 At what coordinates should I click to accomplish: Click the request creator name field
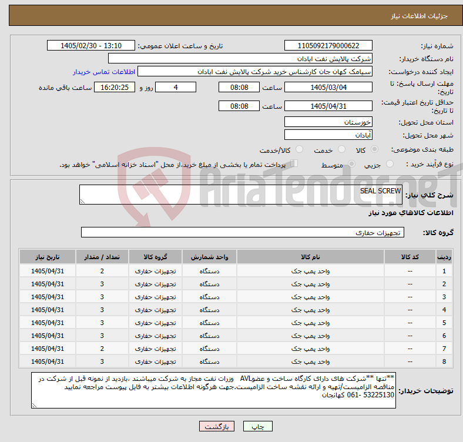255,72
